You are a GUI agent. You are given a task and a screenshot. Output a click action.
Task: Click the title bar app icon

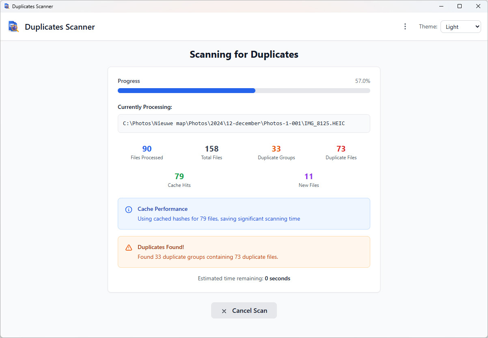point(6,6)
